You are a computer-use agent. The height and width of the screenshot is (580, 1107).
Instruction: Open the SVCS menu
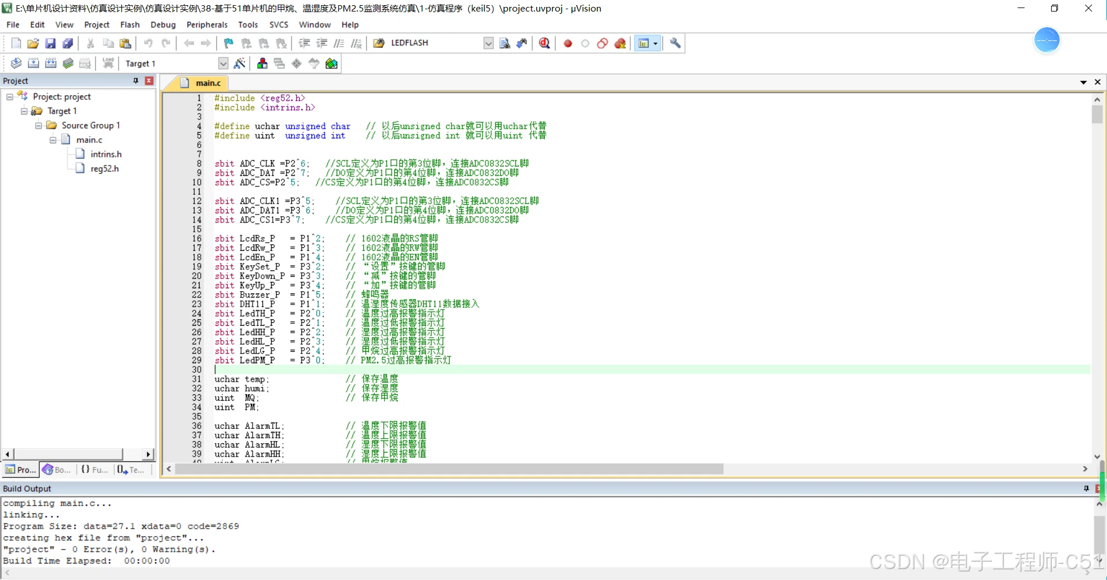(279, 25)
